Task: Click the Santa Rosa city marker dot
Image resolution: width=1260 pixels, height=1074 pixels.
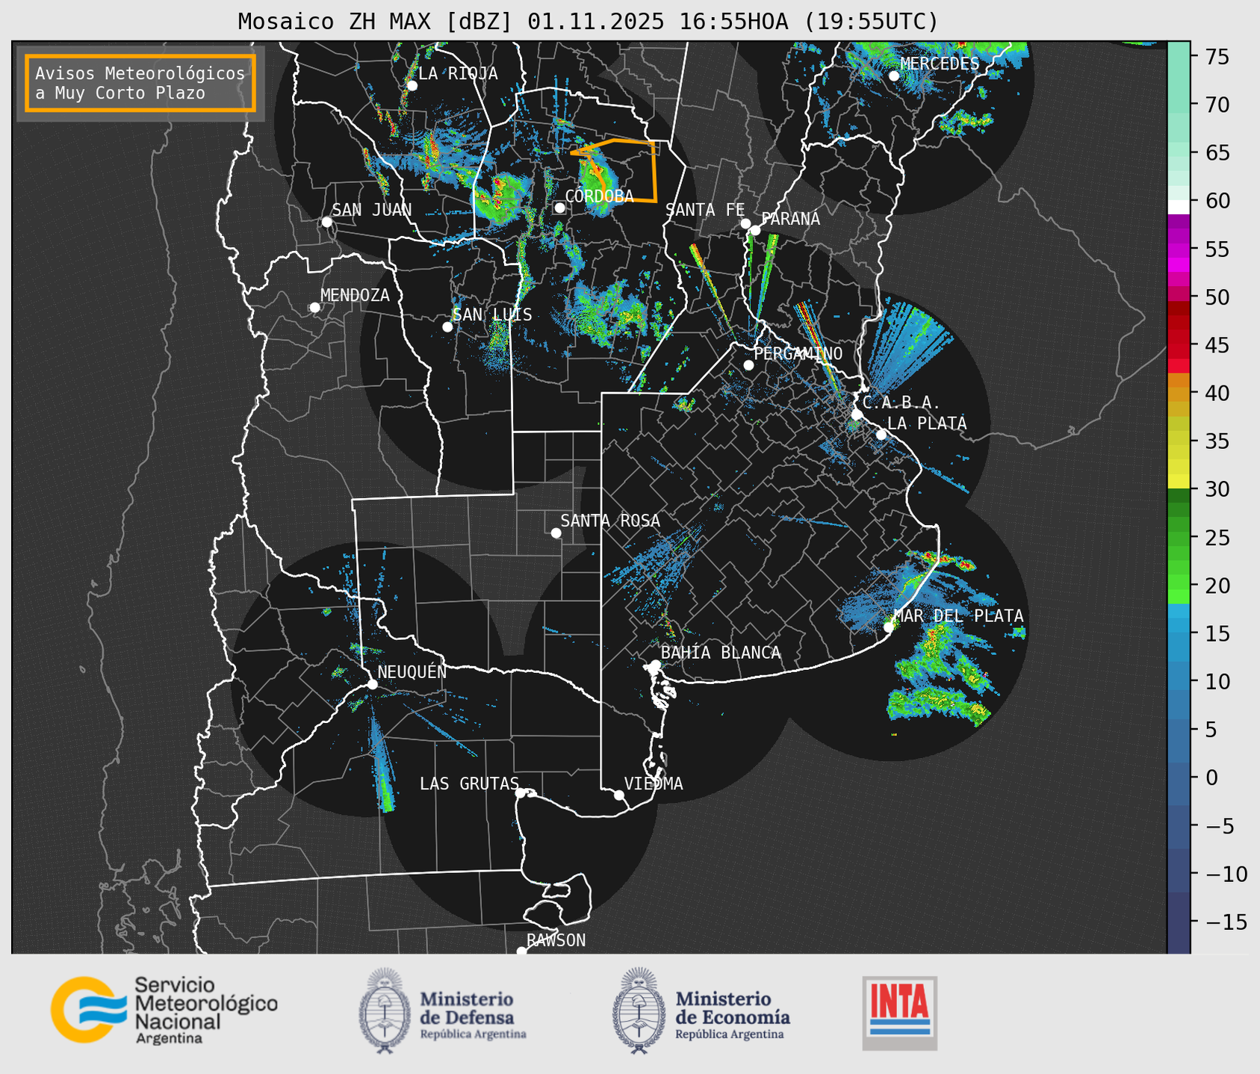Action: [556, 533]
